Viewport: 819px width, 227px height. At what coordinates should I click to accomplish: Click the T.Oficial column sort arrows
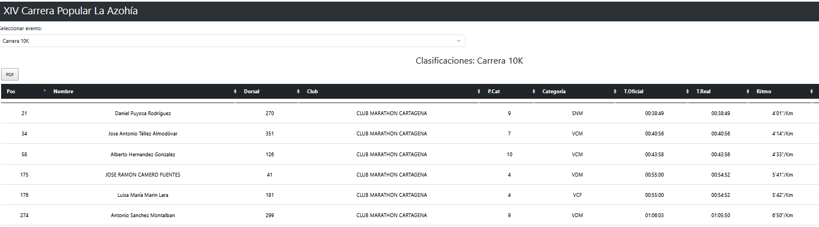click(688, 92)
